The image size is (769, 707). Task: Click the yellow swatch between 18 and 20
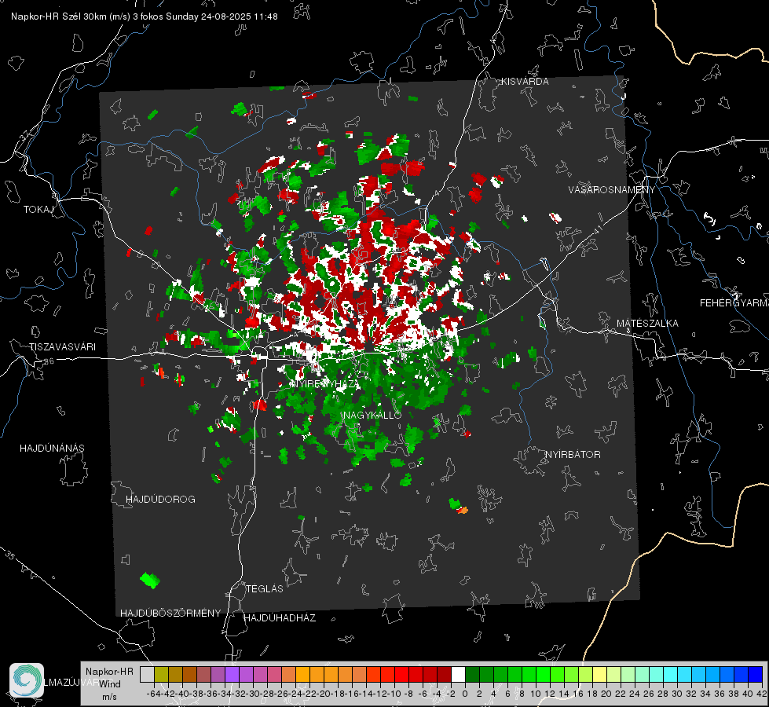pos(599,674)
